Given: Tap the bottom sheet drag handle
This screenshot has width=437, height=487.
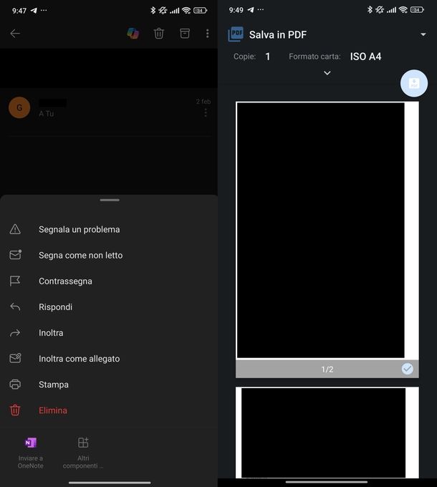Looking at the screenshot, I should (x=110, y=200).
